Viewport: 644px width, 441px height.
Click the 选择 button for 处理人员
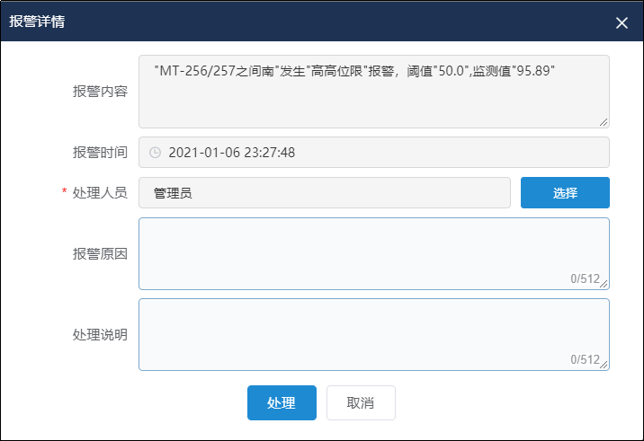tap(565, 192)
